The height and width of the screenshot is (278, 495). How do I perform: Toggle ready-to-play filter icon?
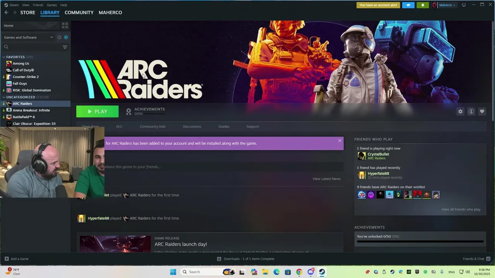(x=66, y=37)
